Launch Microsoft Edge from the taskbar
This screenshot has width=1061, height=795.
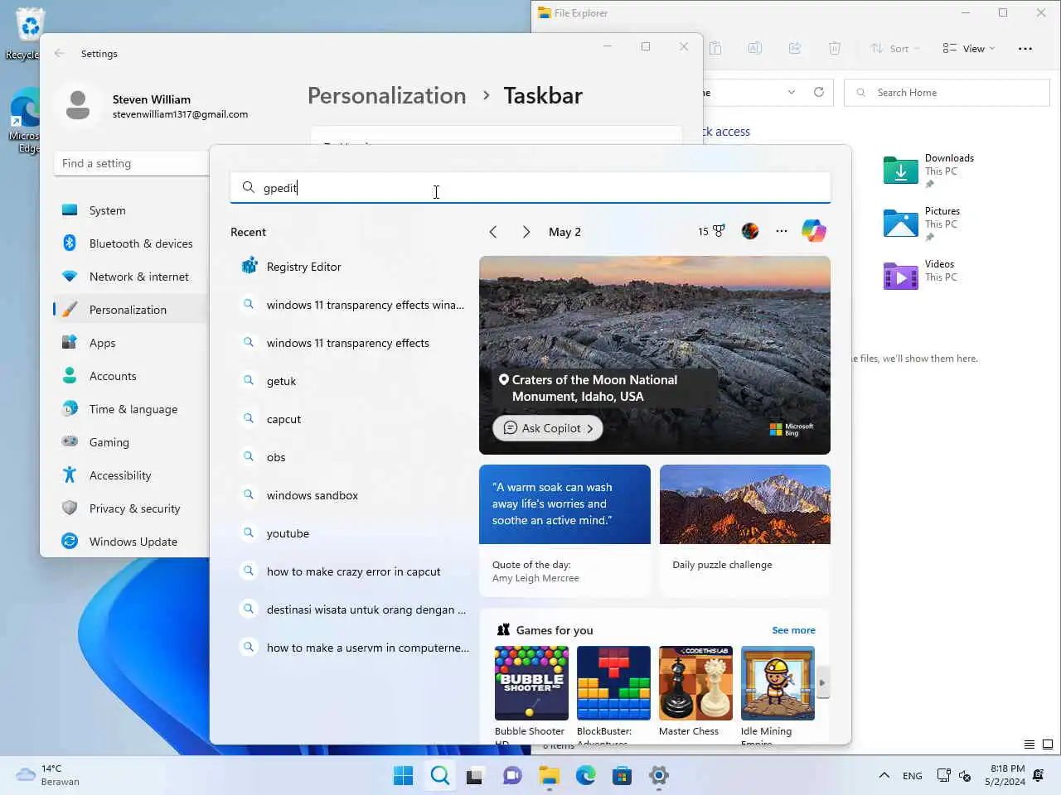click(586, 776)
